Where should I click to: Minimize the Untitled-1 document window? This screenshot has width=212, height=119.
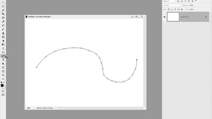tap(132, 17)
